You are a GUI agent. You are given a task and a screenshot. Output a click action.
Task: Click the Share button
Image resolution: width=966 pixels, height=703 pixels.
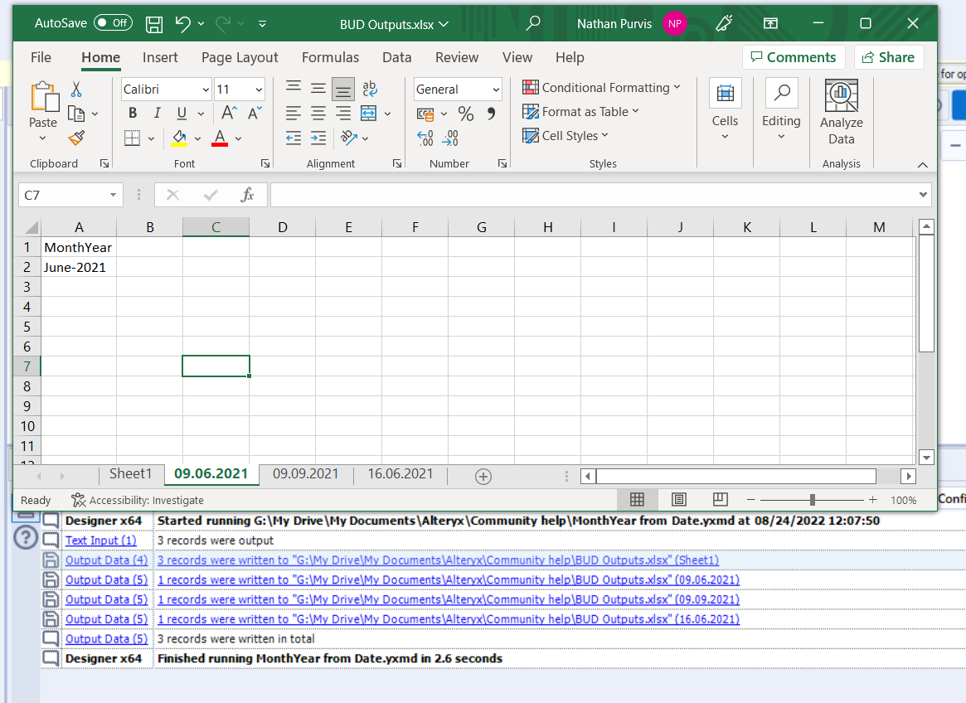[x=889, y=57]
